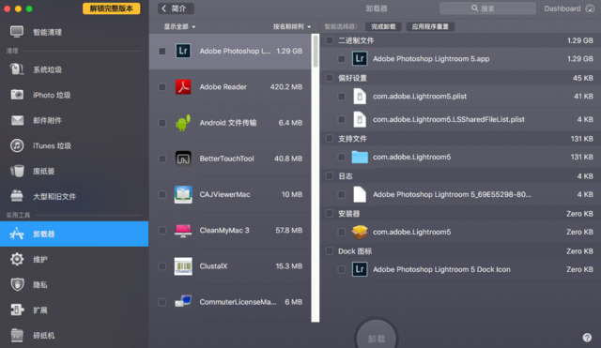
Task: Click 完成卸载 smart selector button
Action: 383,26
